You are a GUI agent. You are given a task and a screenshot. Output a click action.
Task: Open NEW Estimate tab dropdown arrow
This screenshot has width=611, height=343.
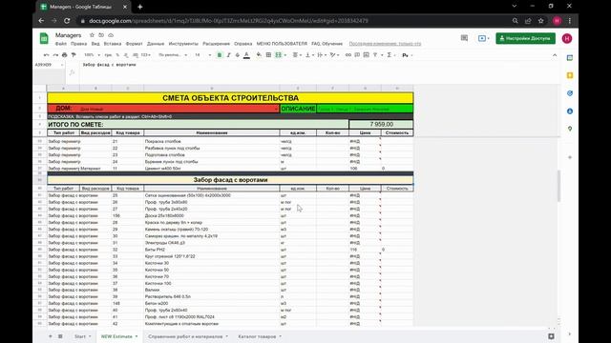point(137,336)
